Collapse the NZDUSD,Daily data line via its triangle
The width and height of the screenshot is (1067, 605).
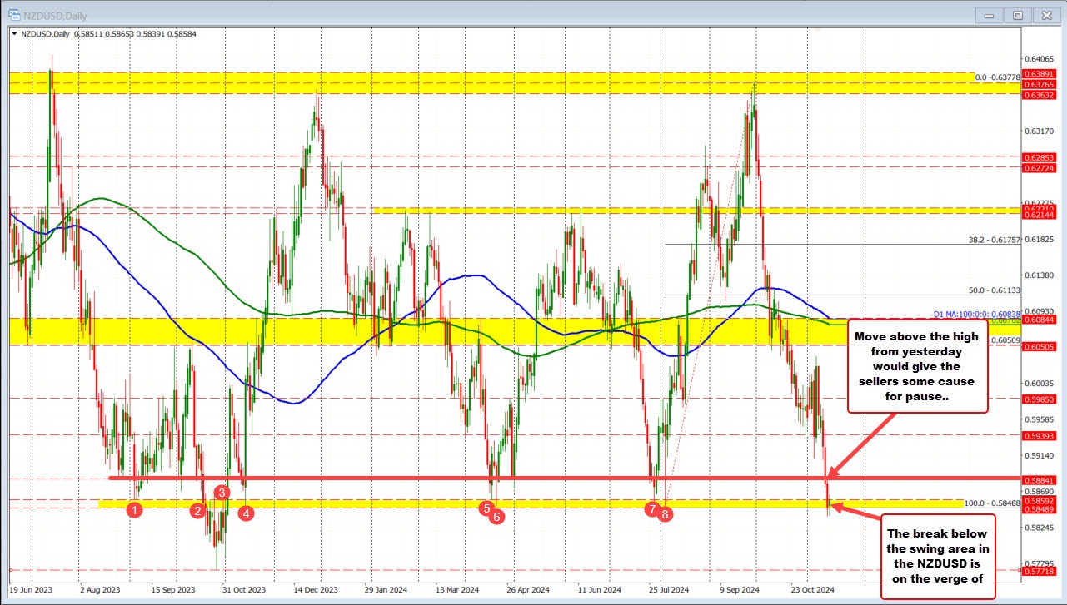(x=12, y=33)
